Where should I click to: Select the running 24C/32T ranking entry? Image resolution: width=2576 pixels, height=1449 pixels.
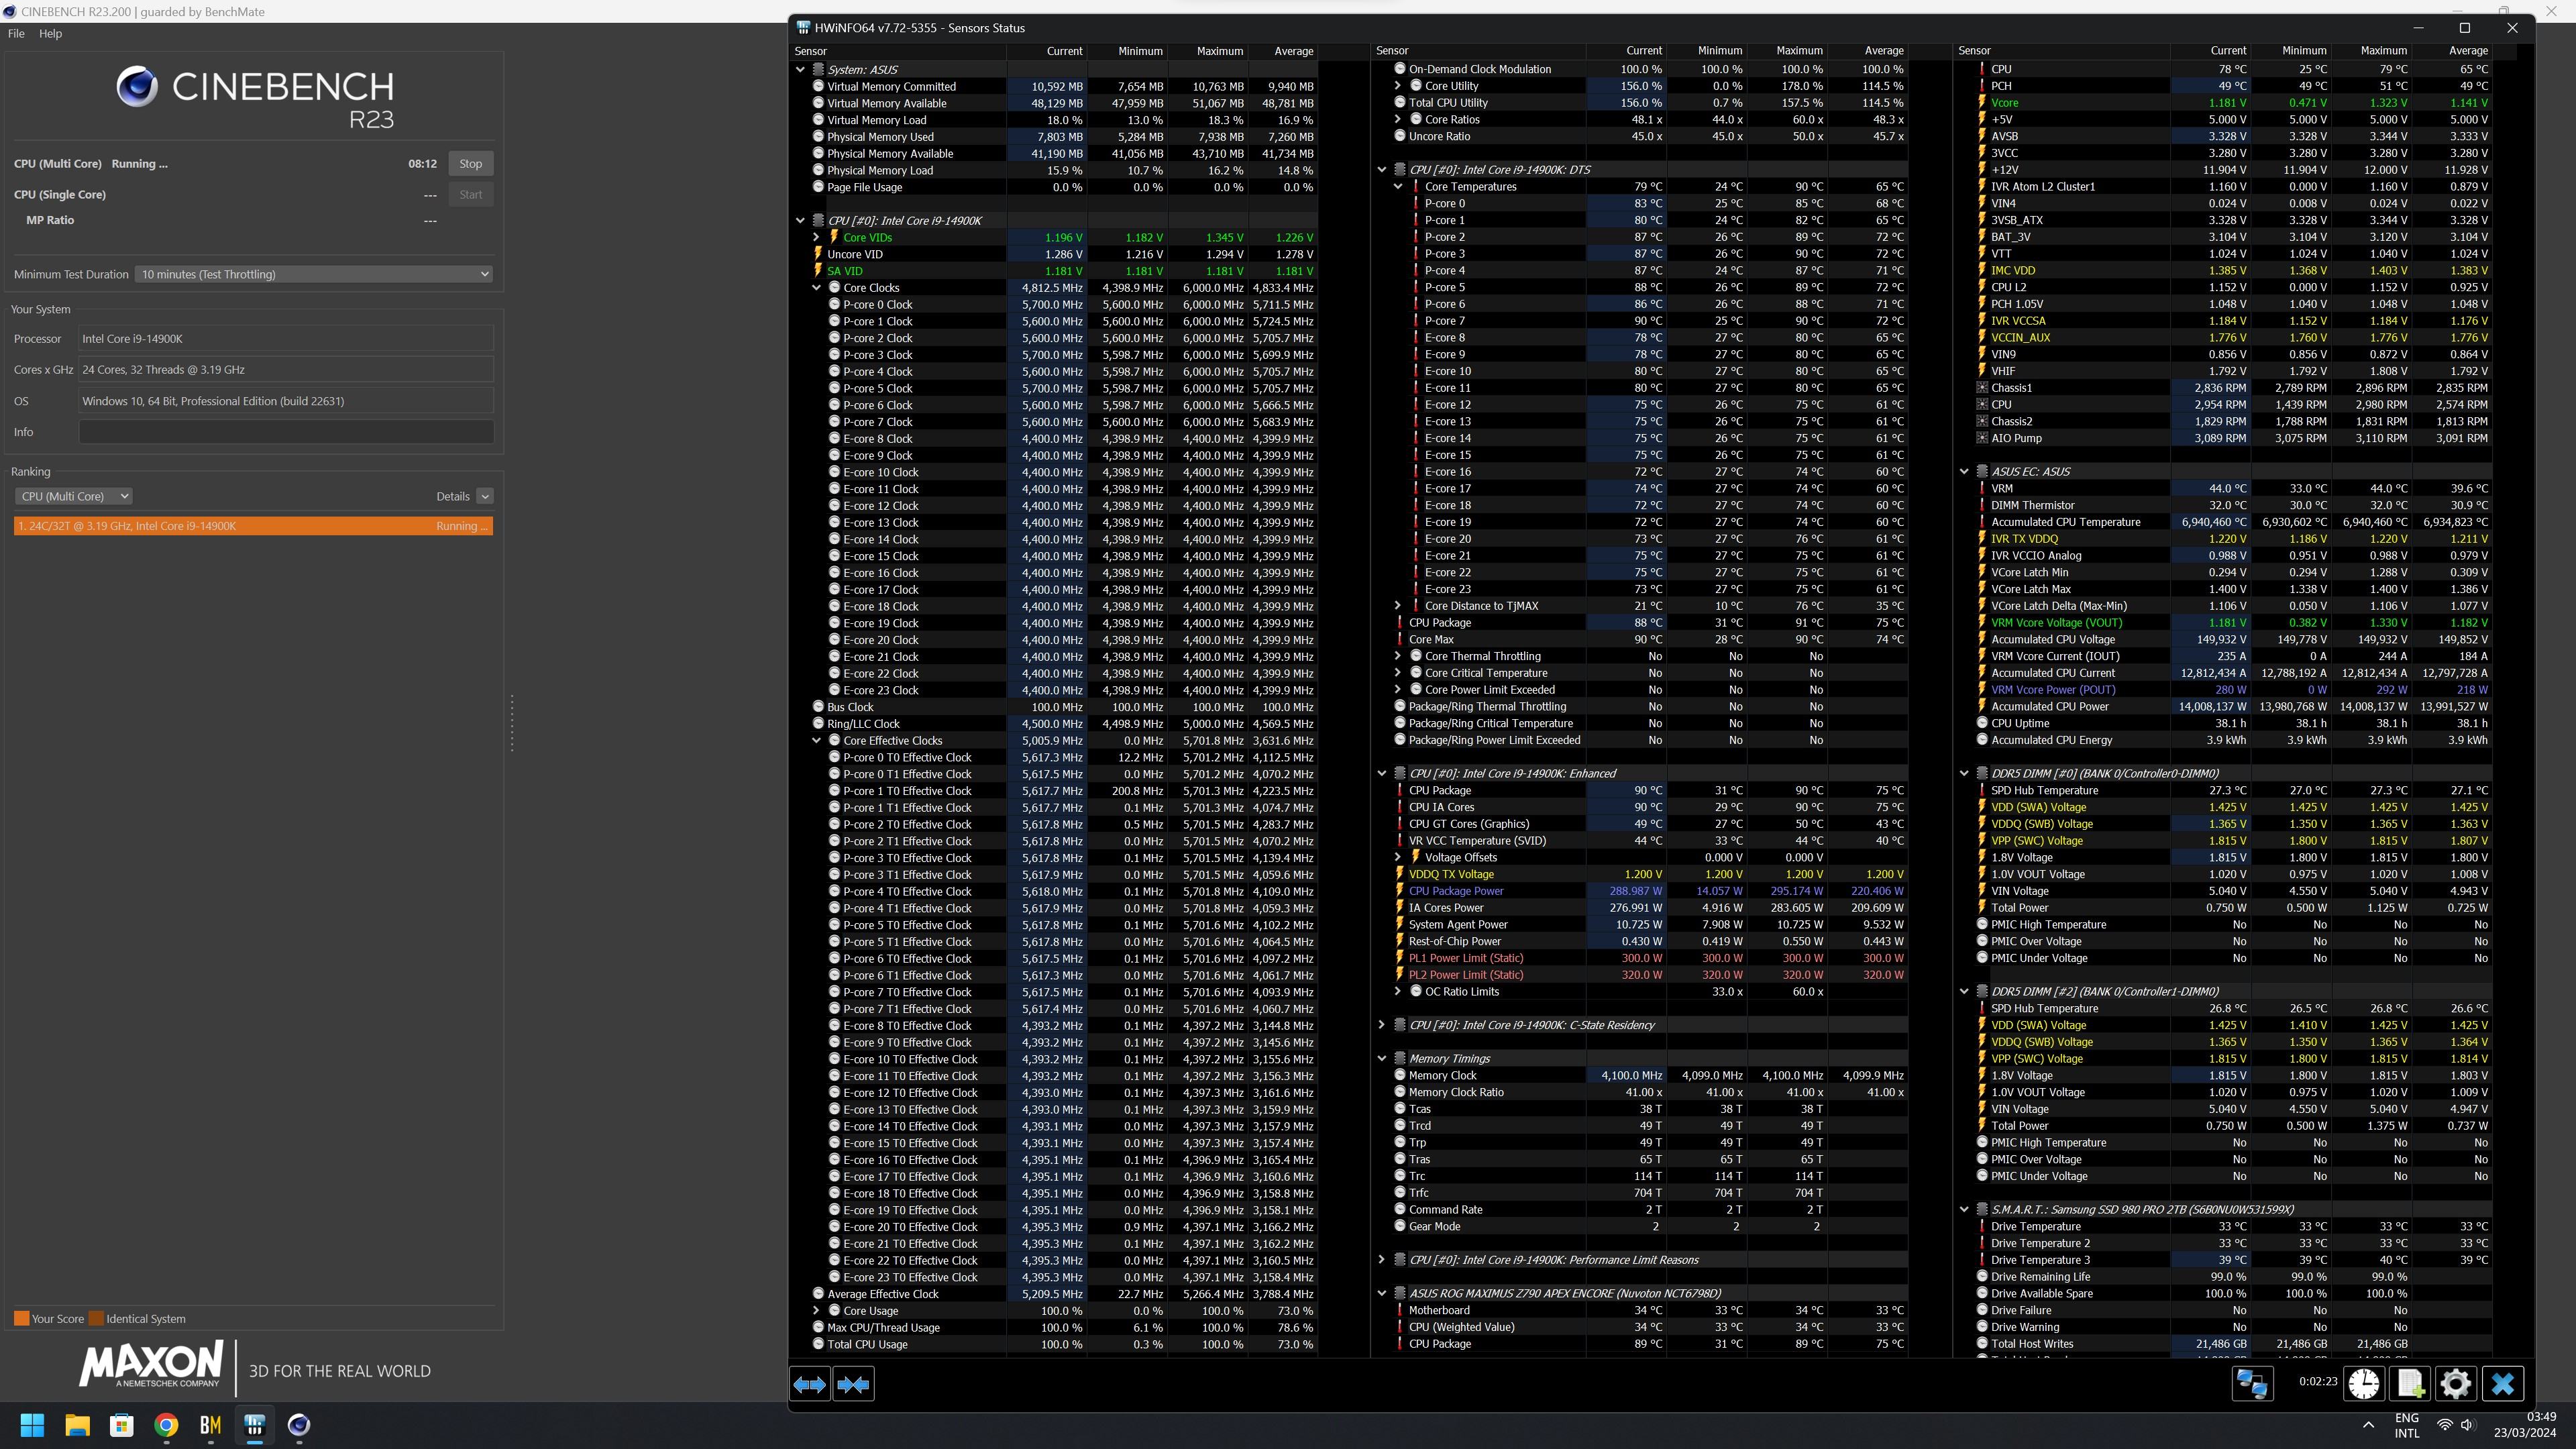253,526
